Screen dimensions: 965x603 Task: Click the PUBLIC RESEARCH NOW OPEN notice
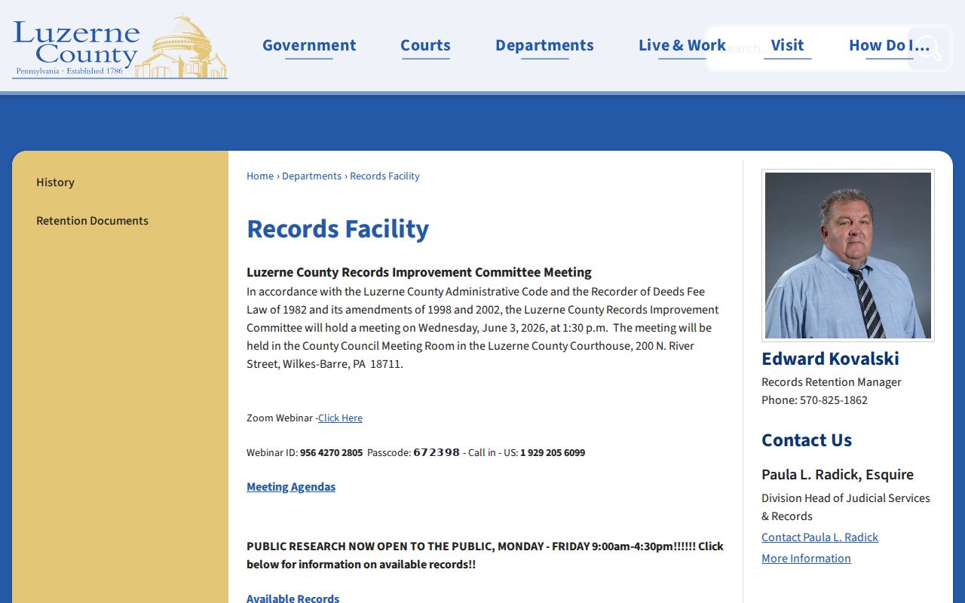(x=485, y=556)
